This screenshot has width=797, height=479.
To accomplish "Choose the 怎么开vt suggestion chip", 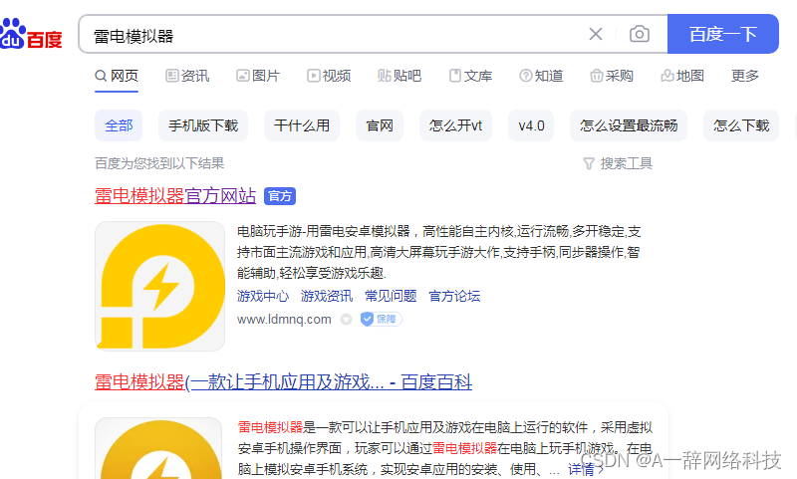I will (x=455, y=125).
